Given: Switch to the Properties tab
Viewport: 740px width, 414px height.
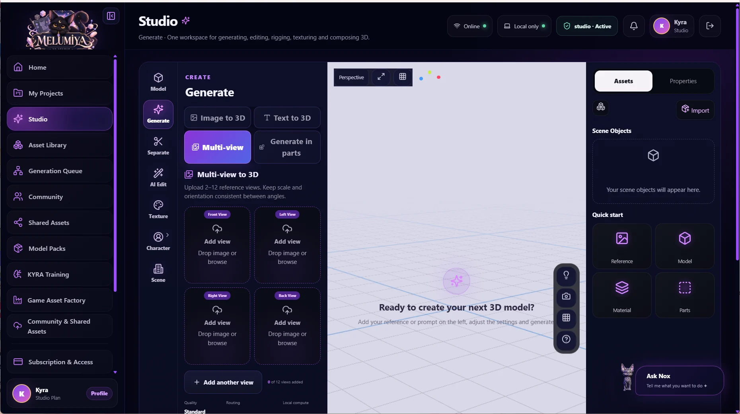Looking at the screenshot, I should 683,81.
